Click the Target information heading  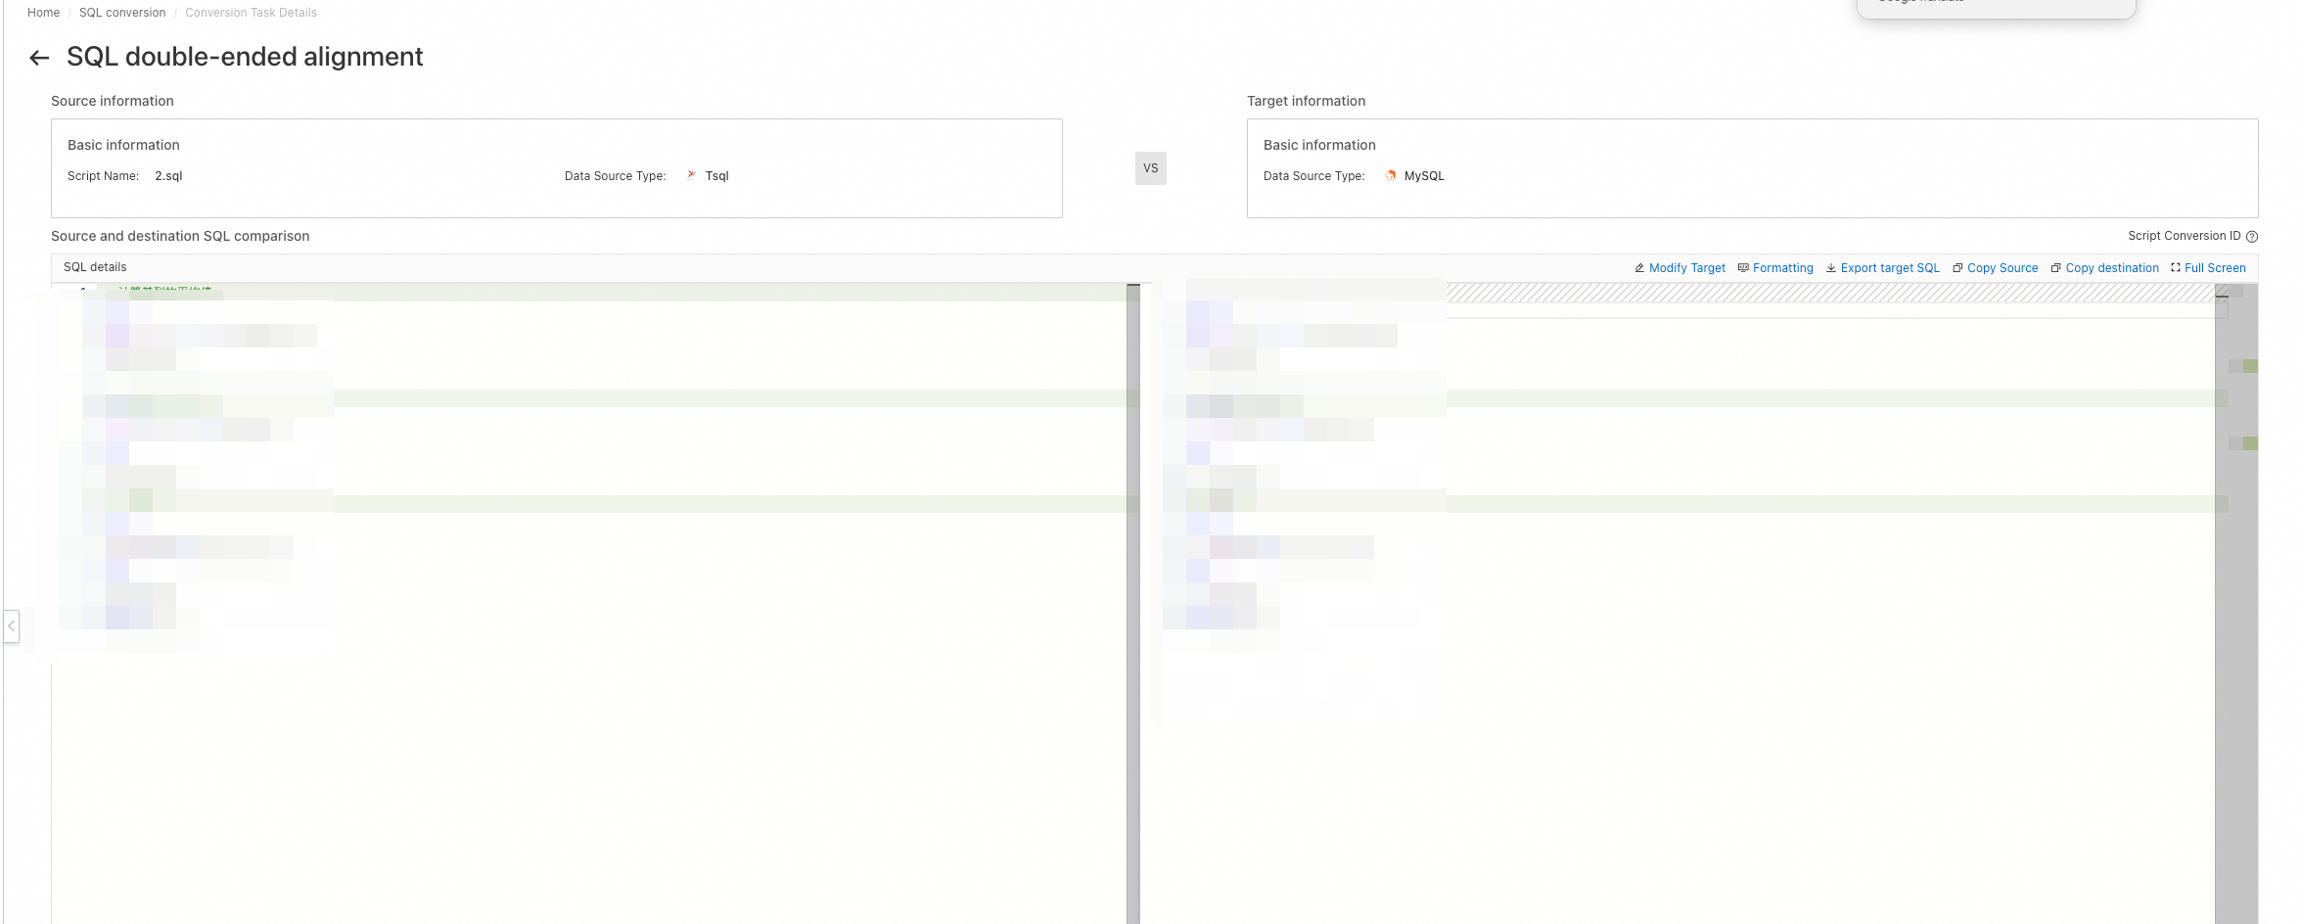[x=1306, y=101]
